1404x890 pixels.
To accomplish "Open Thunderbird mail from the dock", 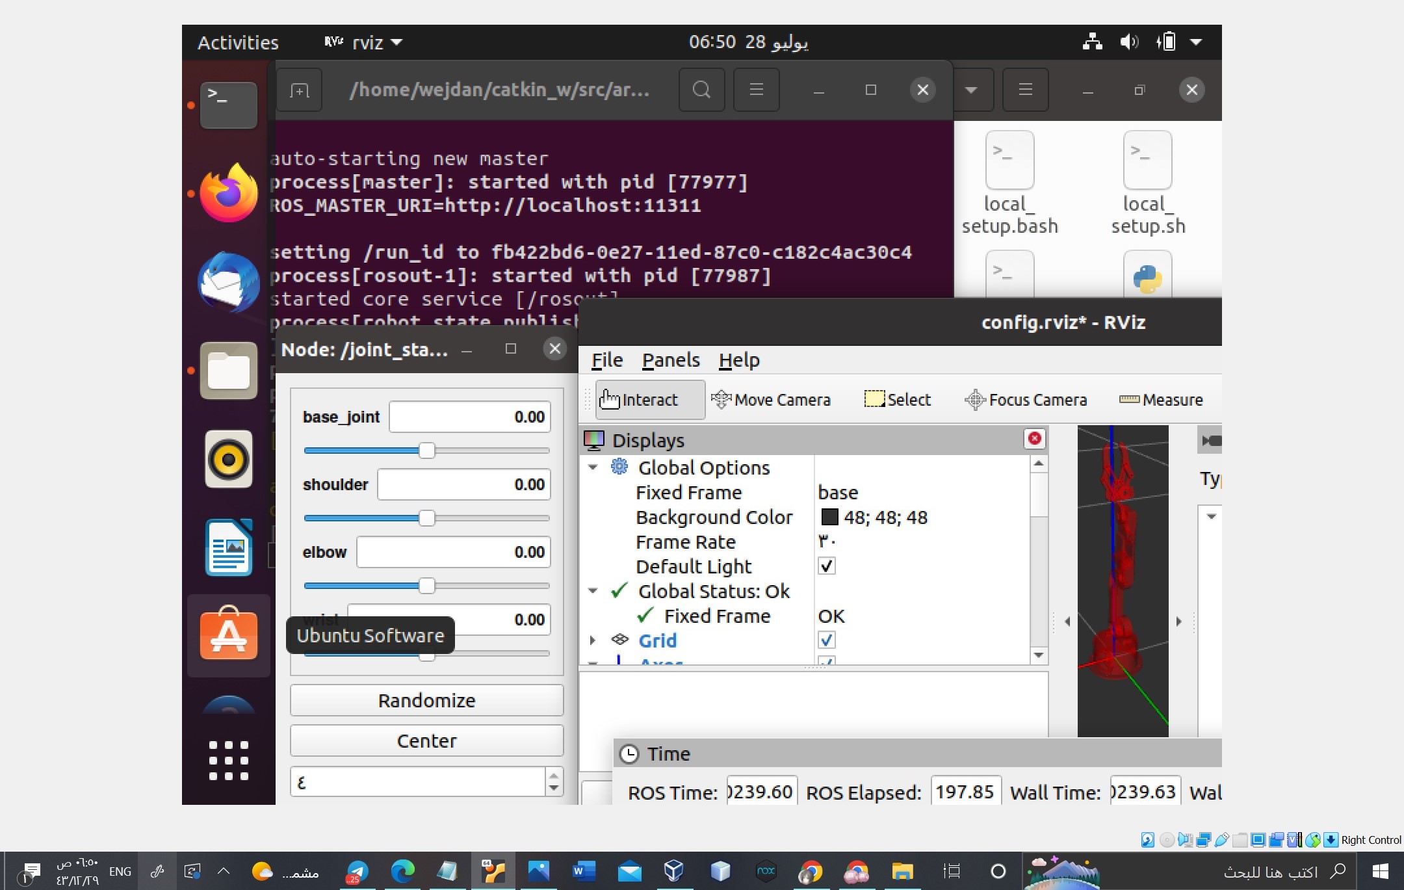I will 229,282.
